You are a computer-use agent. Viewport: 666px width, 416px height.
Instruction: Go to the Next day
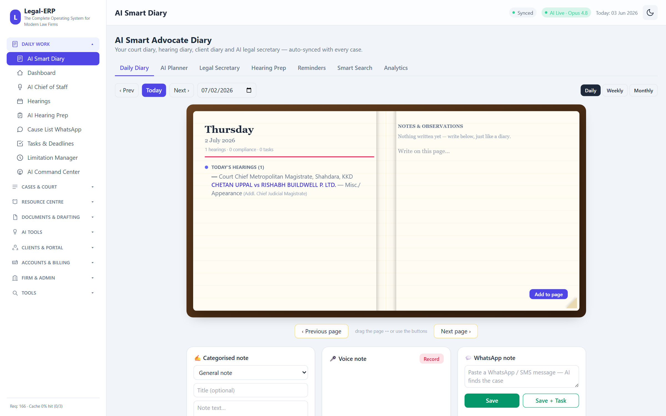click(181, 90)
